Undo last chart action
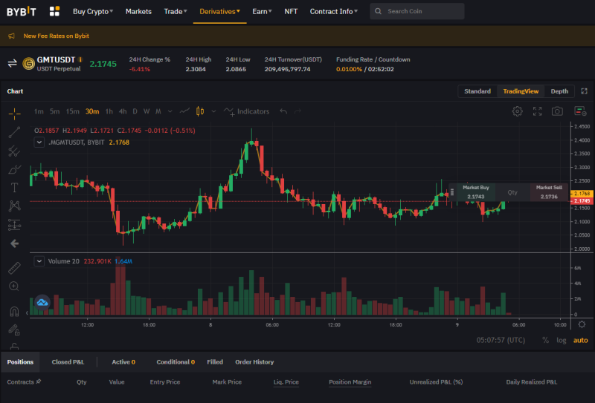 (x=283, y=111)
